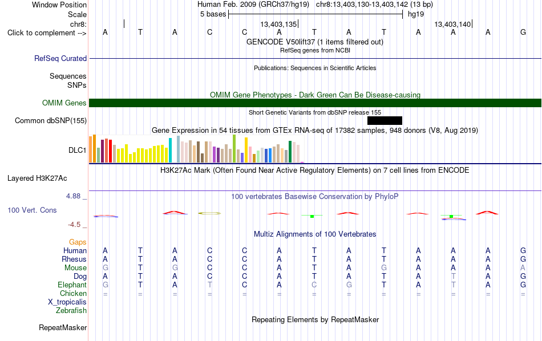Open 'Multiz Alignments of 100 Vertebrates' title

point(315,234)
